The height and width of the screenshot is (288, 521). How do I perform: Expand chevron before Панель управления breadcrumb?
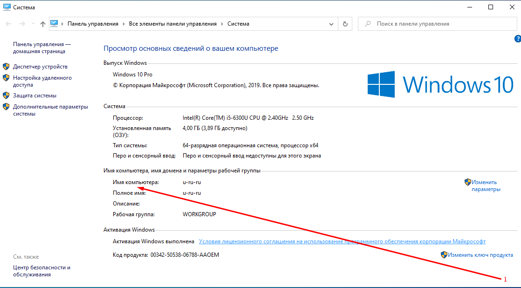[62, 24]
